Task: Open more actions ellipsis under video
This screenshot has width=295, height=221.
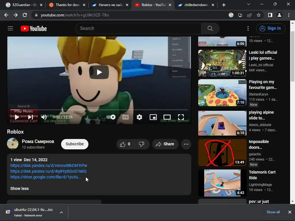Action: 186,144
